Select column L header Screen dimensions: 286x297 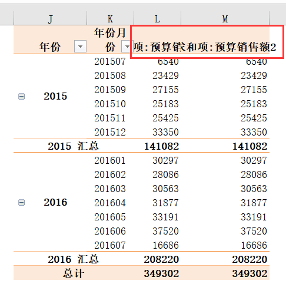click(x=157, y=19)
